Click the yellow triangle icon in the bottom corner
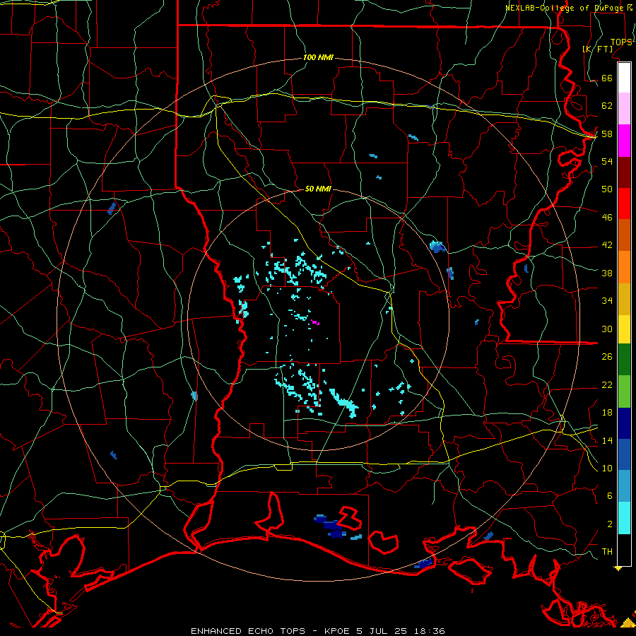Viewport: 636px width, 636px height. point(628,622)
